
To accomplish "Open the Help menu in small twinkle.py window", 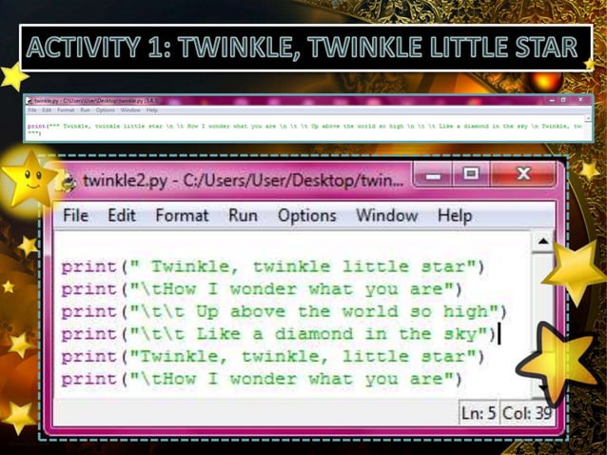I will point(152,110).
